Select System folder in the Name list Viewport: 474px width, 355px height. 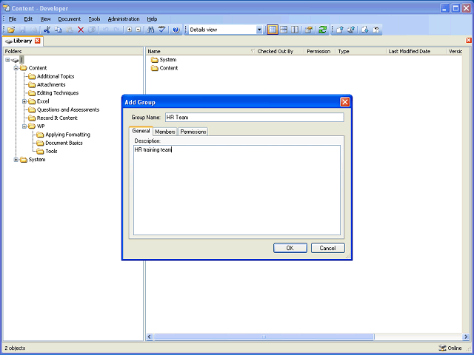click(164, 60)
